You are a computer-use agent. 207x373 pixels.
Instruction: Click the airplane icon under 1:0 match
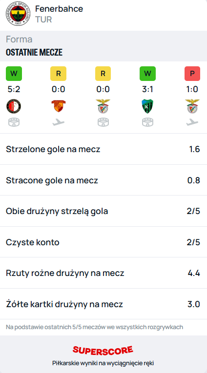192,122
